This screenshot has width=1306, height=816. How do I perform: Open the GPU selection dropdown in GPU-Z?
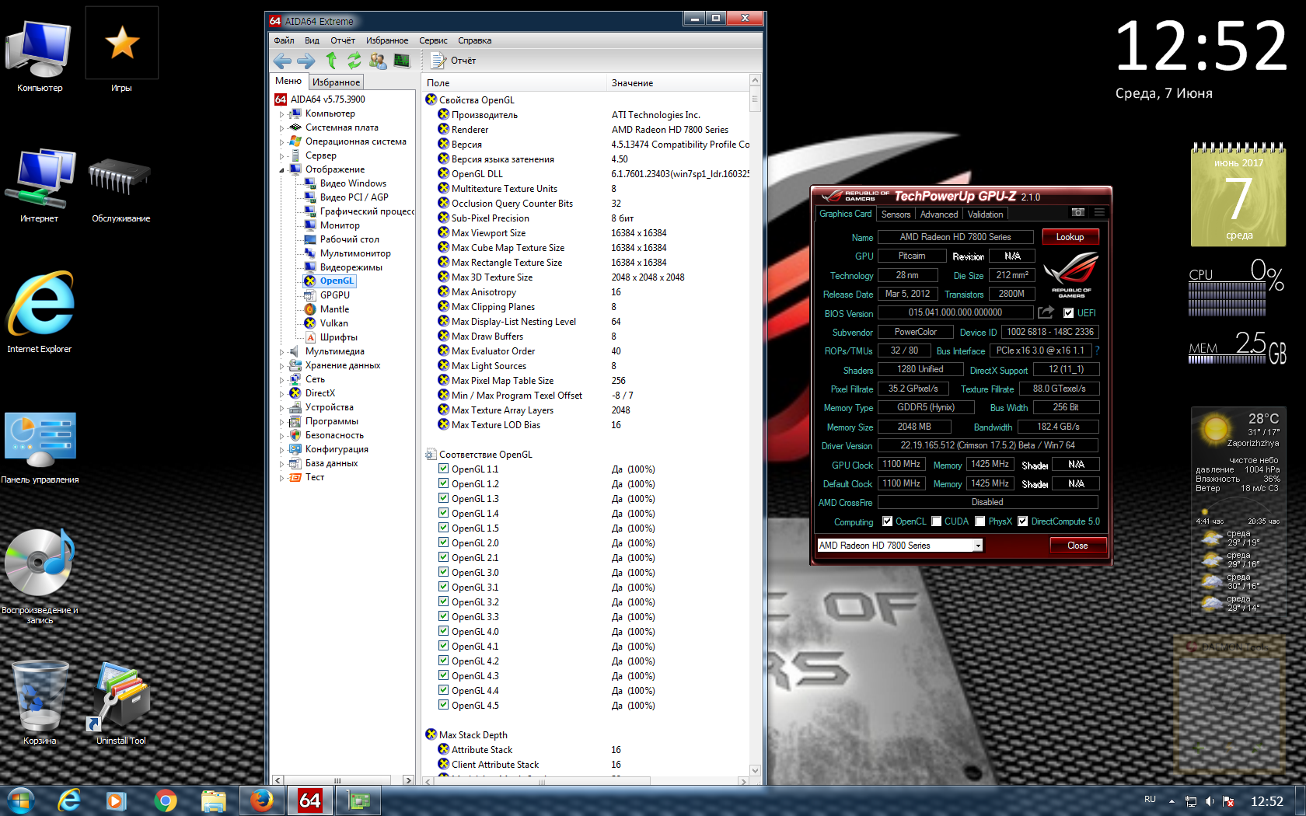click(899, 546)
